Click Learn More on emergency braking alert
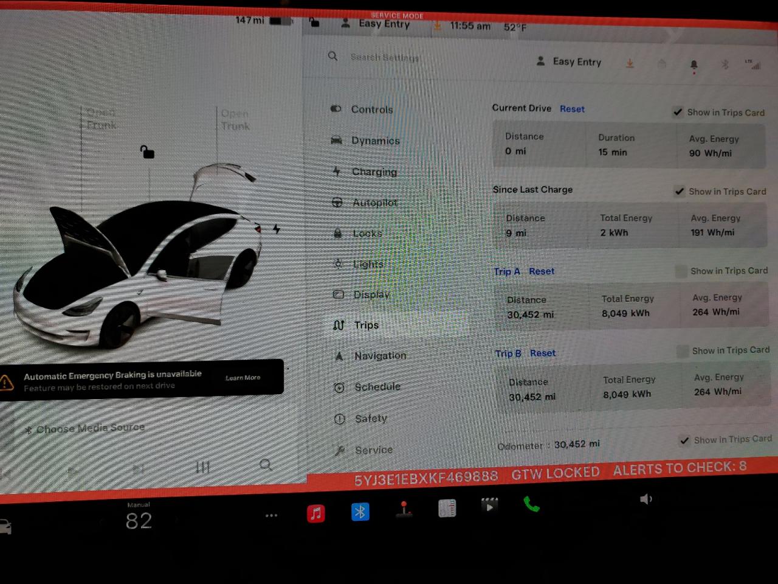Screen dimensions: 778x584 click(x=243, y=378)
